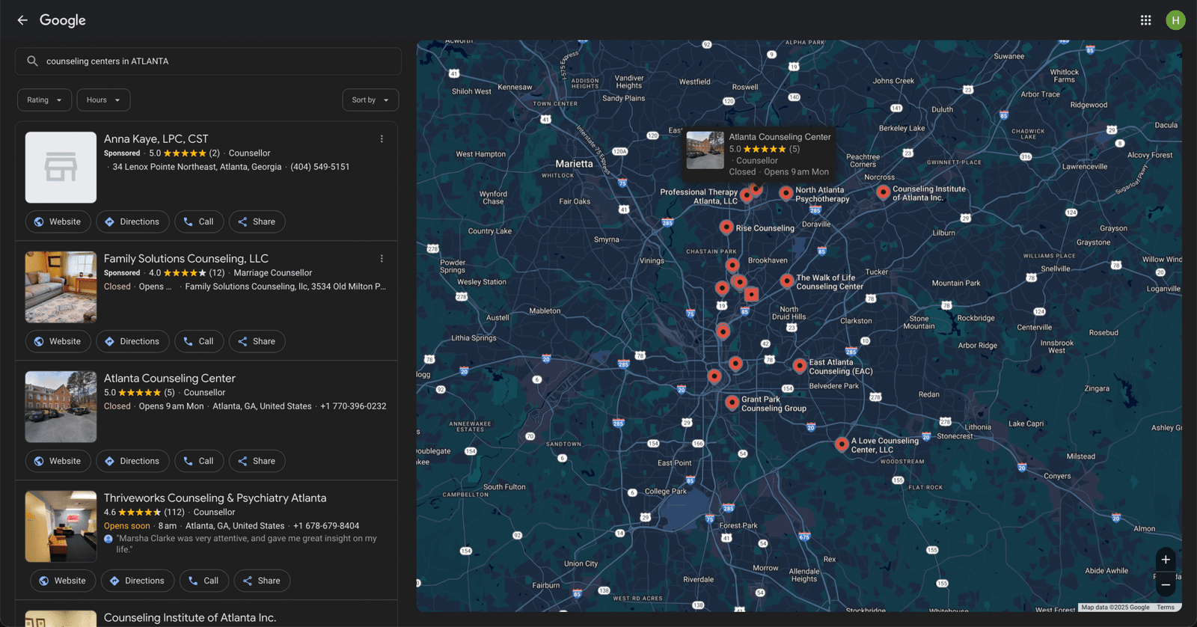
Task: Open the Rating filter dropdown
Action: click(45, 100)
